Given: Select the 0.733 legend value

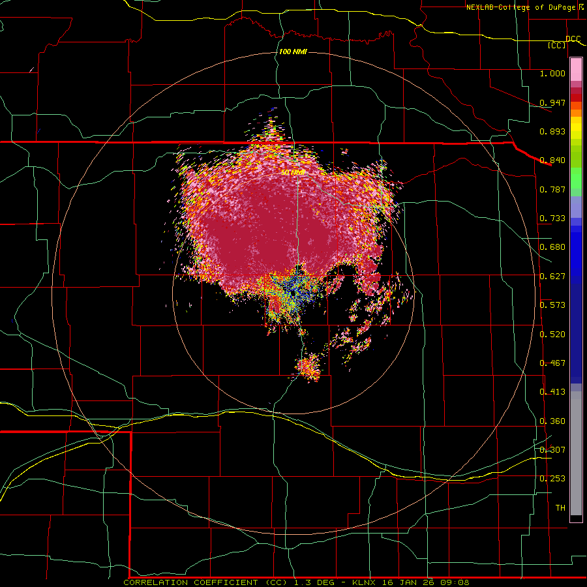Looking at the screenshot, I should (552, 218).
